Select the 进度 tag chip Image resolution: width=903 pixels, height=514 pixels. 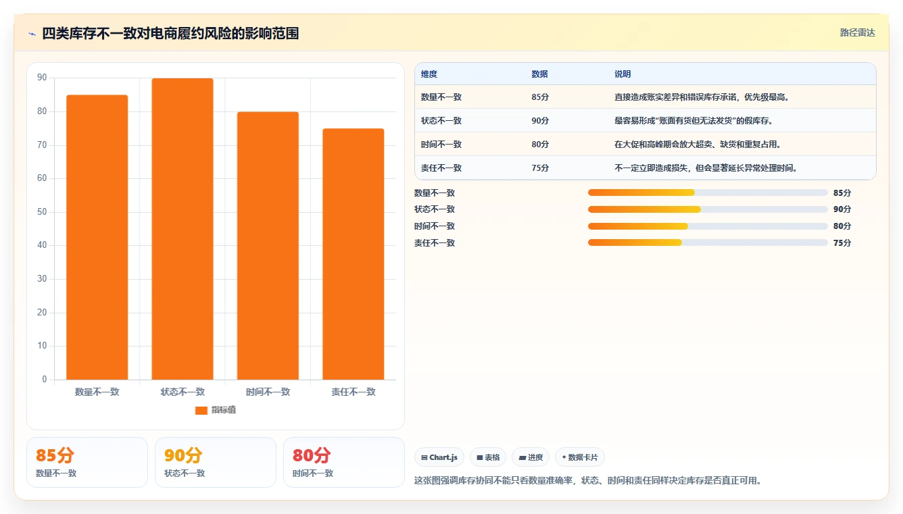click(531, 457)
